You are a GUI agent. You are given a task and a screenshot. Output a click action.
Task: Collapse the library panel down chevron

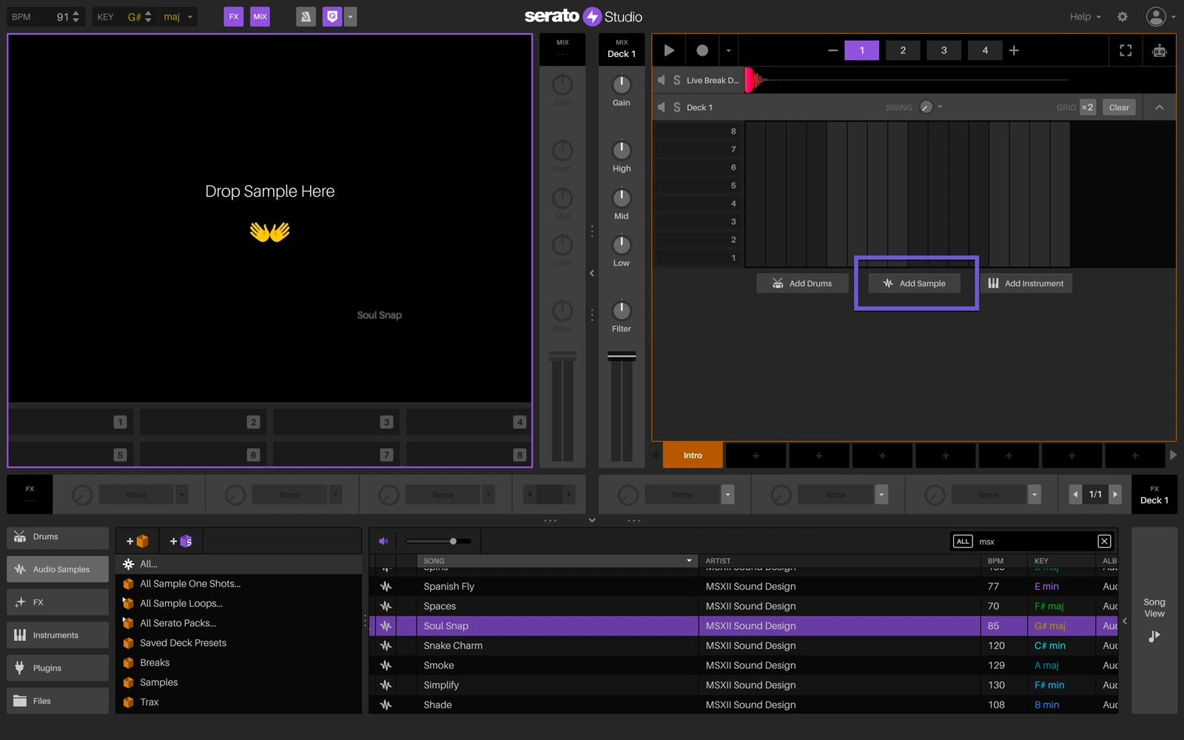[x=592, y=520]
